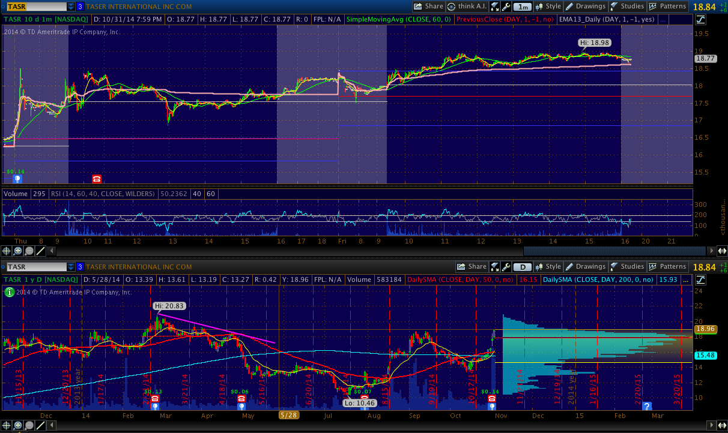Expand the symbol dropdown arrow in top chart
This screenshot has height=433, width=728.
tap(71, 7)
